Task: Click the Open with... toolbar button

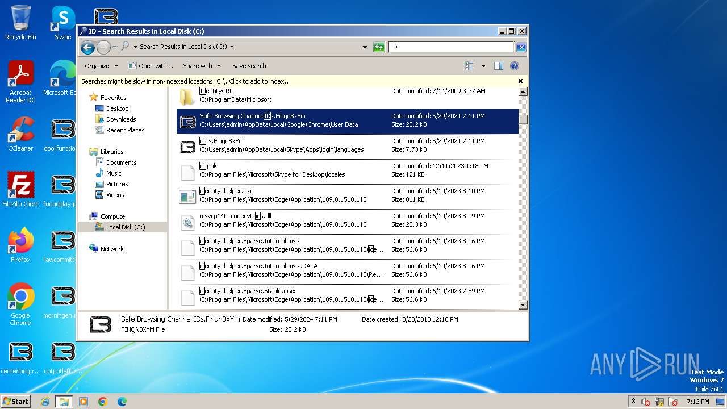Action: click(151, 66)
